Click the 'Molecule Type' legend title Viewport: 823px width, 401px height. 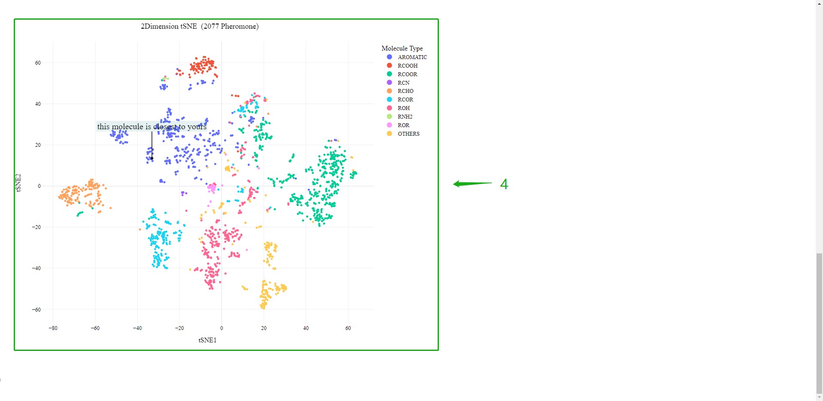coord(402,48)
